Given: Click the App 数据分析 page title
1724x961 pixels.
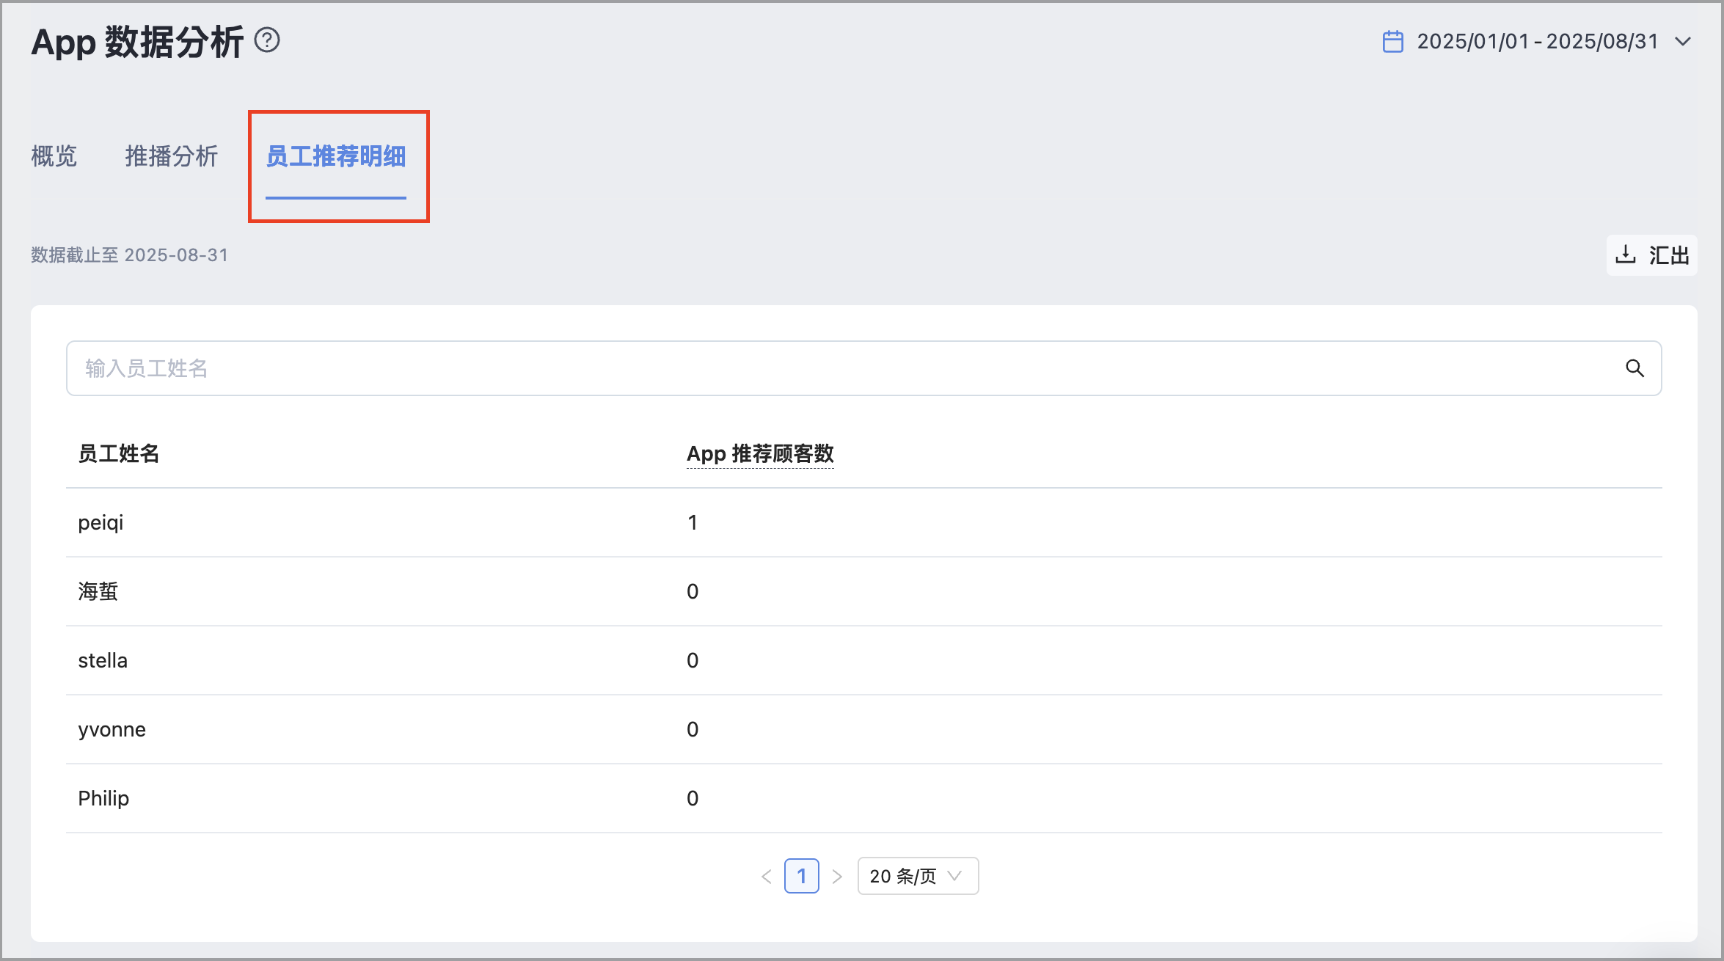Looking at the screenshot, I should [137, 42].
